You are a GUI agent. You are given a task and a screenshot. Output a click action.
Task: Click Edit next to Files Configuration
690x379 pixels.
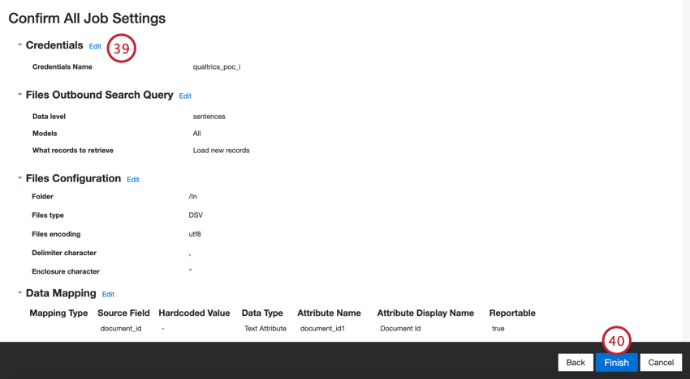tap(133, 180)
